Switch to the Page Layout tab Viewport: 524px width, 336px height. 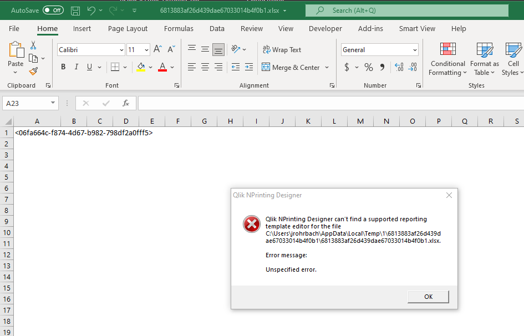[128, 29]
